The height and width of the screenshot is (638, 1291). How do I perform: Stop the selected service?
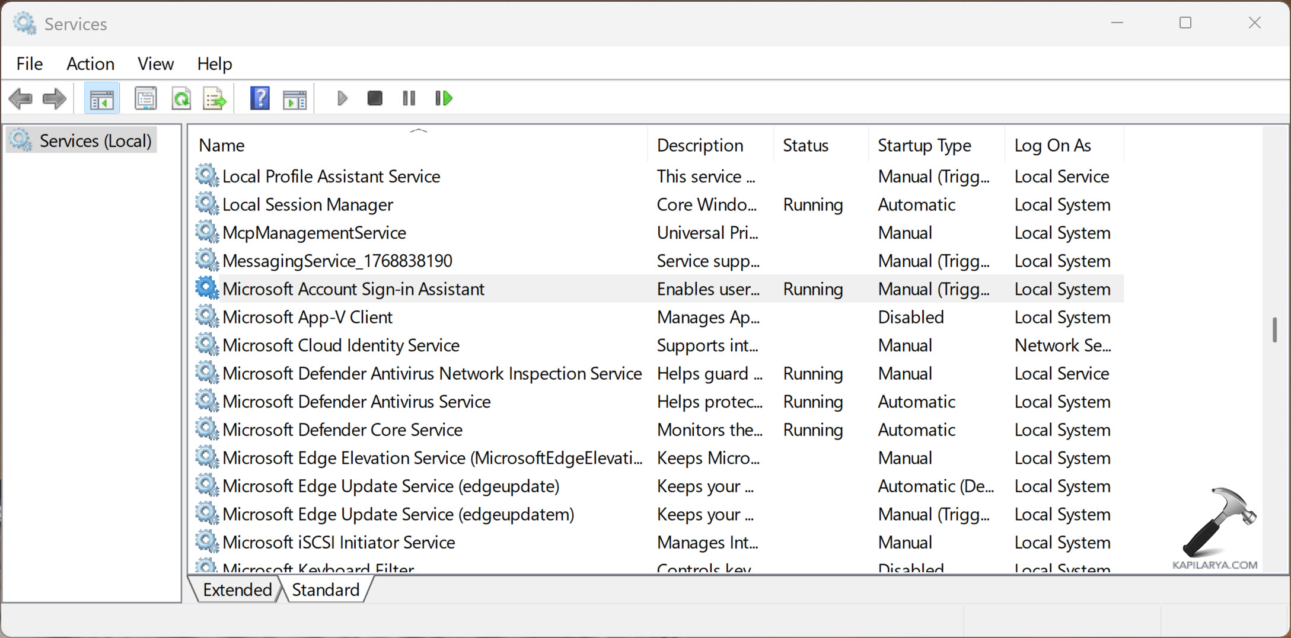(x=374, y=98)
